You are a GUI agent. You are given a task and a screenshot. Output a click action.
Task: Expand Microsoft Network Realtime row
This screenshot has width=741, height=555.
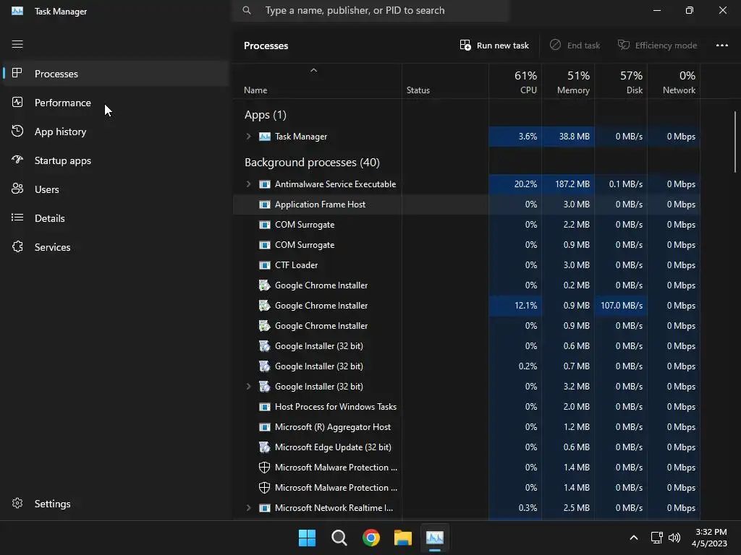click(249, 508)
